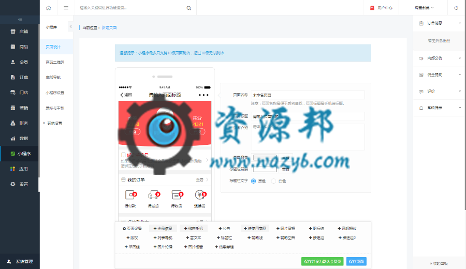Add 优惠券组 component
466x269 pixels.
[224, 247]
